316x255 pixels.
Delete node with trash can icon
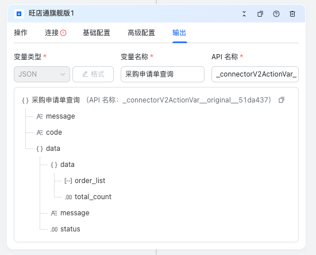[x=292, y=14]
